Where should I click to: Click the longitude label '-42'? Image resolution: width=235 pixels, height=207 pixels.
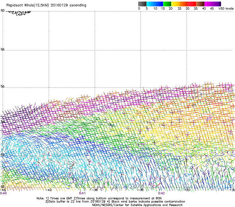[49, 190]
